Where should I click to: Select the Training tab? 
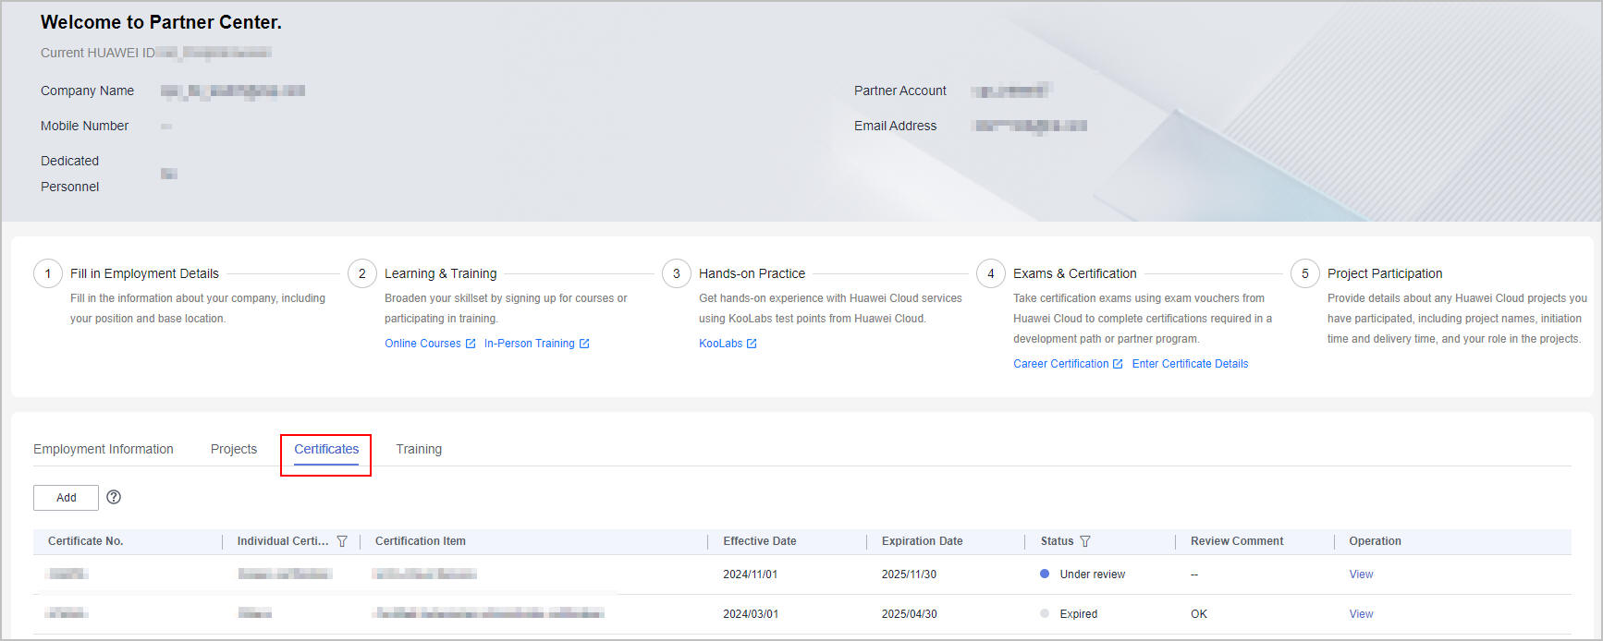[419, 449]
